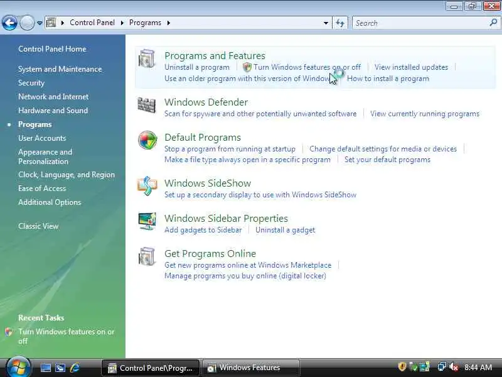Expand root arrow before Control Panel breadcrumb
The image size is (502, 377).
tap(63, 23)
